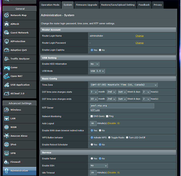Open the USB Mode dropdown

[97, 71]
